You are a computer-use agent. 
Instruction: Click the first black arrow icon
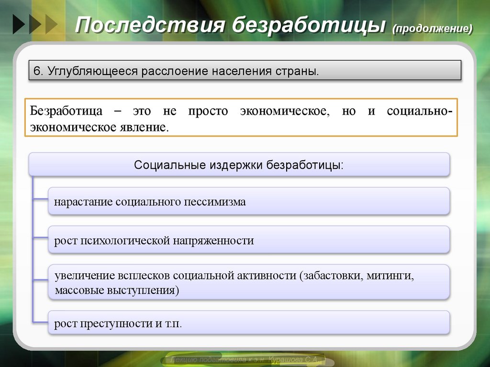click(17, 24)
